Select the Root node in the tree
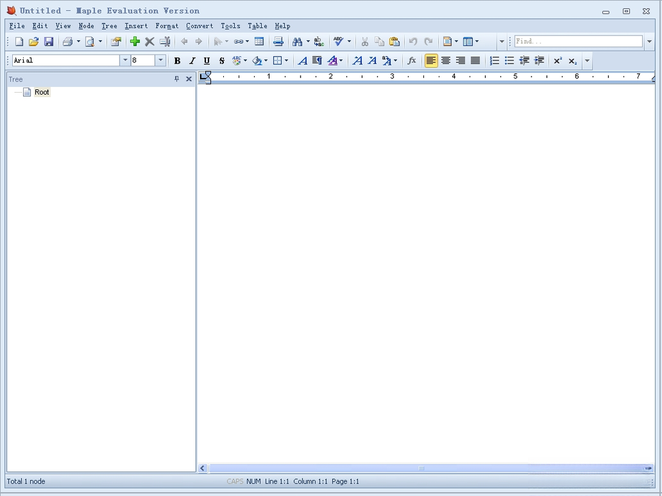The image size is (662, 496). click(x=42, y=92)
